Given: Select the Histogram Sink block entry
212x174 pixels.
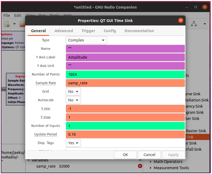Looking at the screenshot, I should pos(194,112).
